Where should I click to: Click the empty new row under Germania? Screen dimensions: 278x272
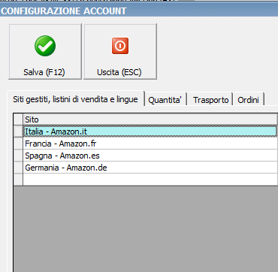tap(150, 180)
